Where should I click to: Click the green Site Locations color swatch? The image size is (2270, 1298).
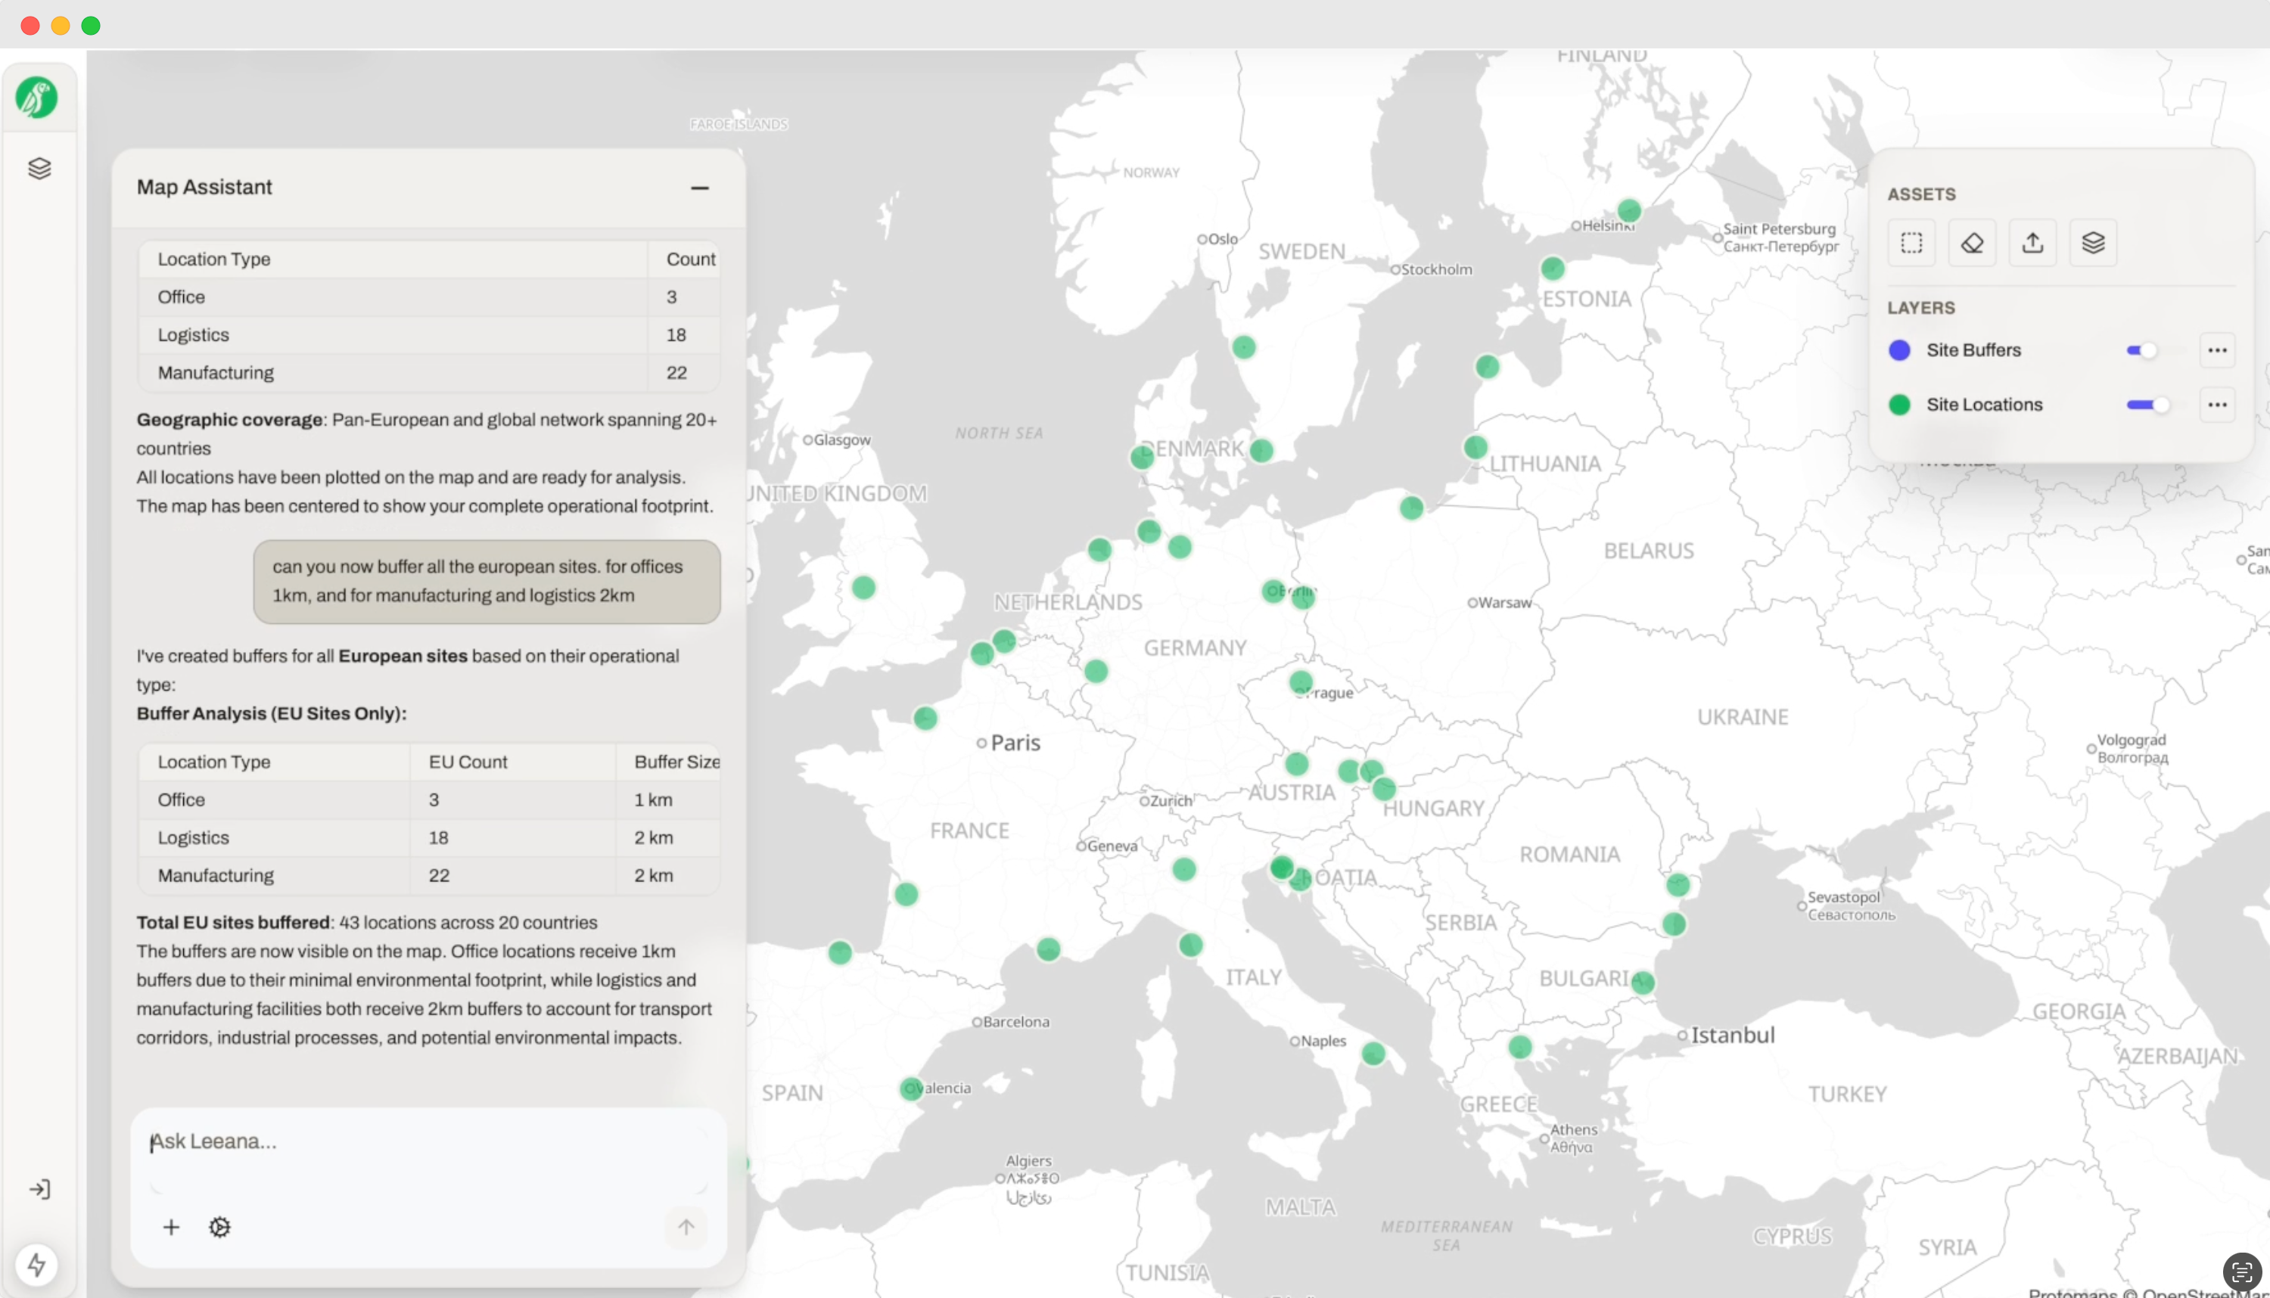coord(1900,405)
